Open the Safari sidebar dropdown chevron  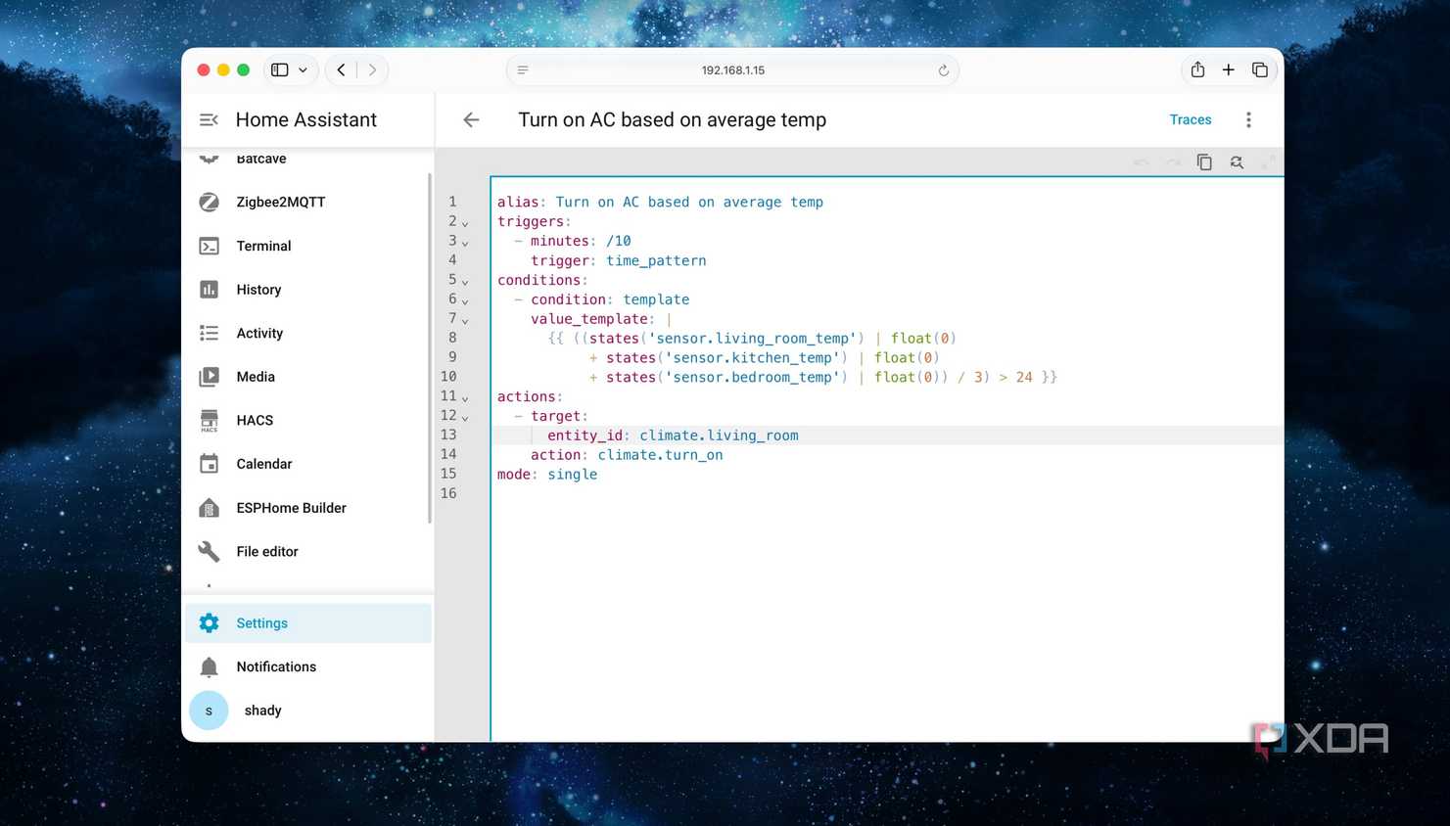[x=303, y=70]
